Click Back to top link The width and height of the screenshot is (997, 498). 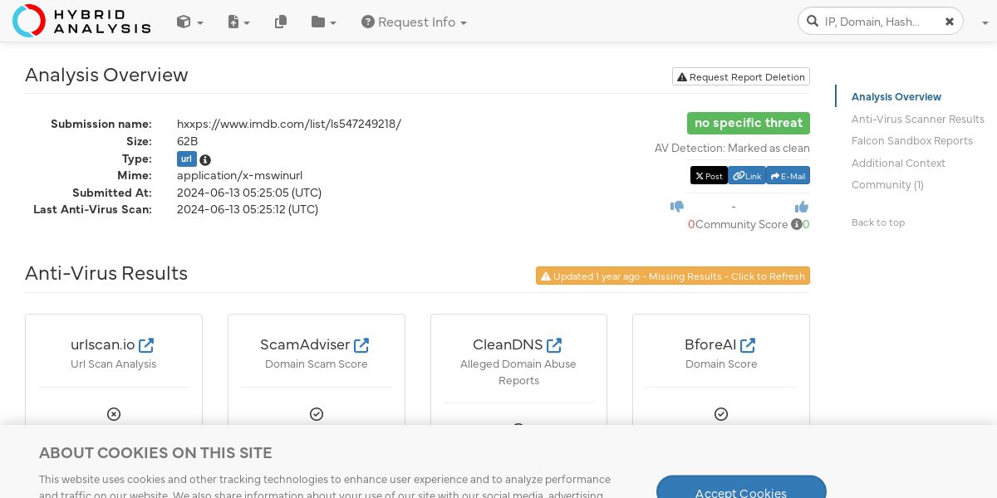tap(878, 222)
